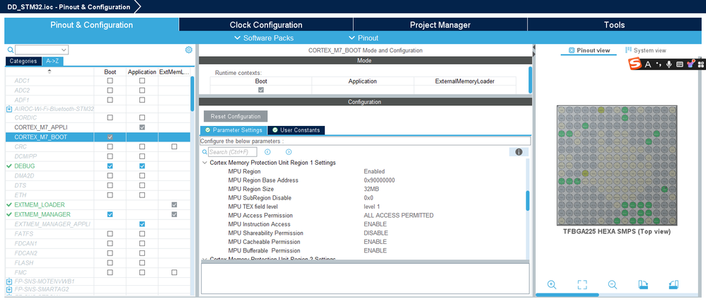Image resolution: width=706 pixels, height=302 pixels.
Task: Click the green check icon beside DEBUG
Action: tap(9, 166)
